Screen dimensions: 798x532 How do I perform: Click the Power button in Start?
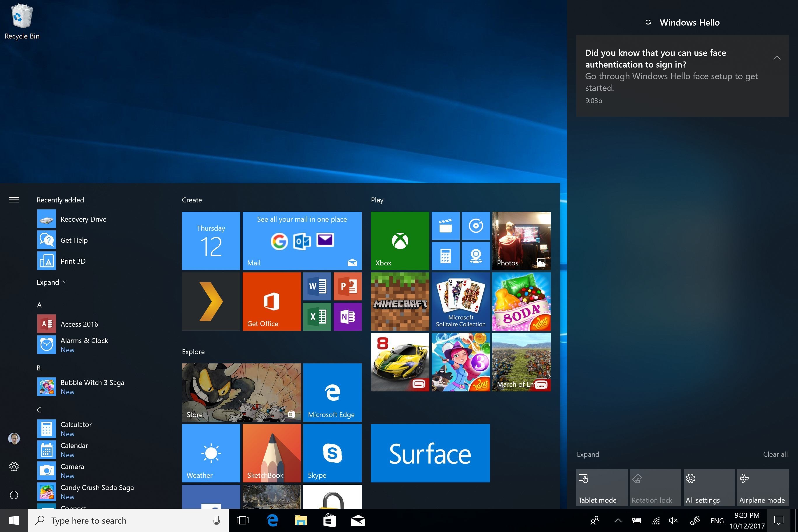14,495
